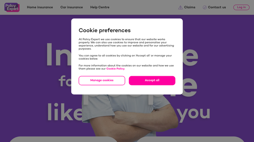254x142 pixels.
Task: Click the paragraph mentioning 'Accept all' option
Action: tap(125, 57)
